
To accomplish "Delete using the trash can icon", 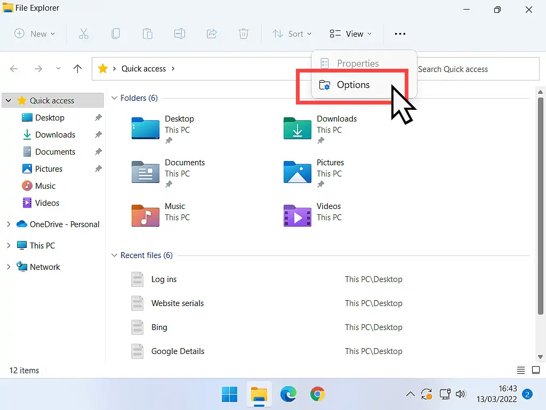I will pos(244,34).
